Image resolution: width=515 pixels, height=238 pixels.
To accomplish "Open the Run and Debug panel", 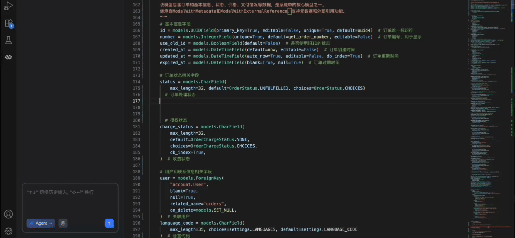I will click(x=9, y=6).
